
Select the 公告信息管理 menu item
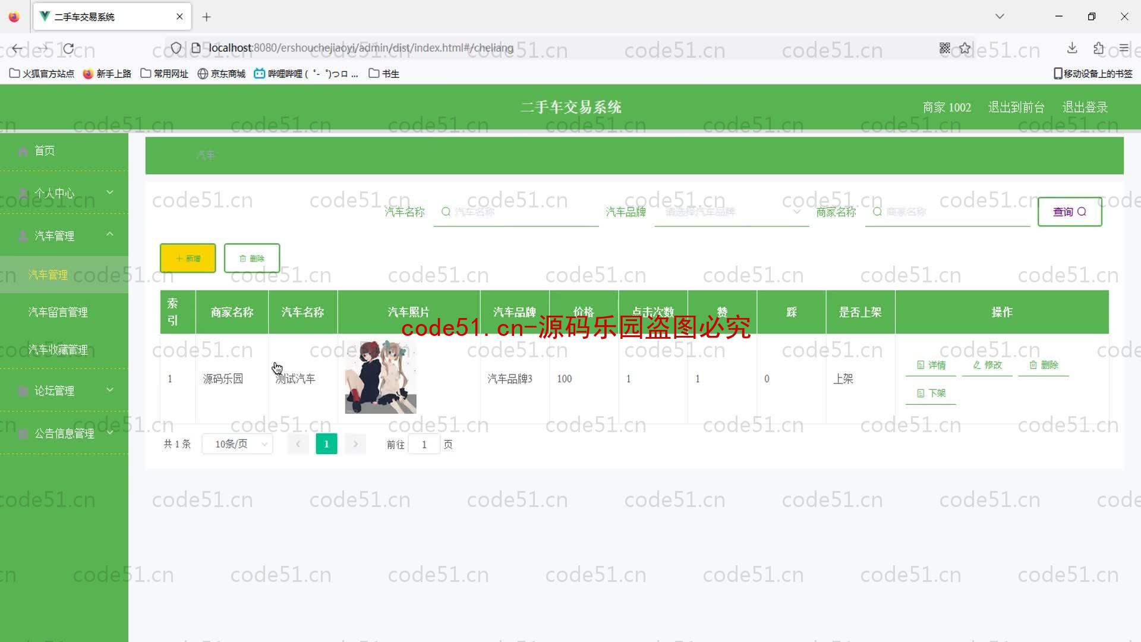[64, 433]
